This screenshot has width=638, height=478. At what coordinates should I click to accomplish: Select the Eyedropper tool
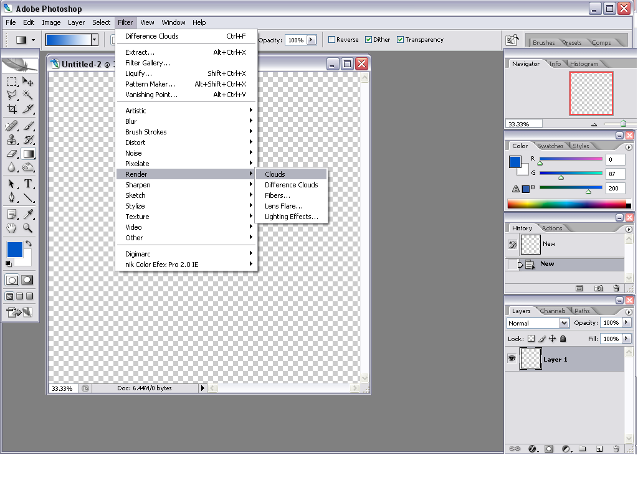pyautogui.click(x=27, y=214)
